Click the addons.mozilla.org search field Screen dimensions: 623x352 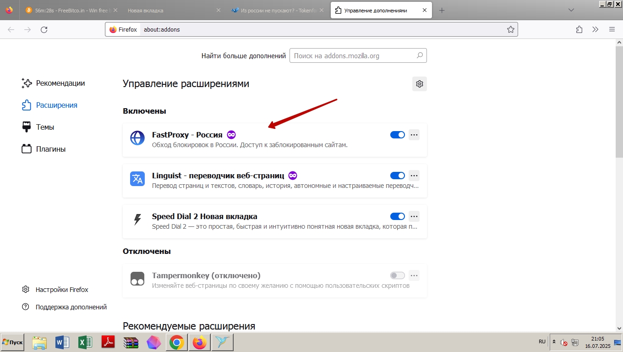click(x=353, y=56)
